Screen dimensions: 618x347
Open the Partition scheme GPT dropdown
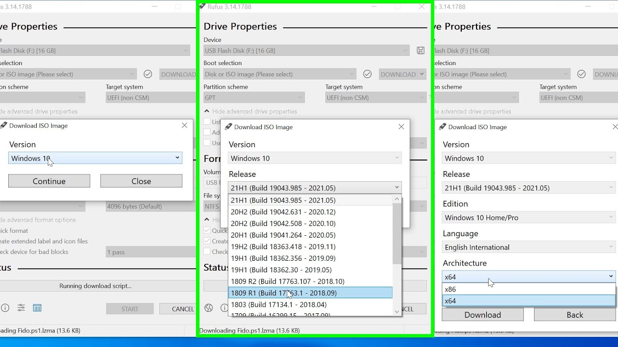click(254, 97)
